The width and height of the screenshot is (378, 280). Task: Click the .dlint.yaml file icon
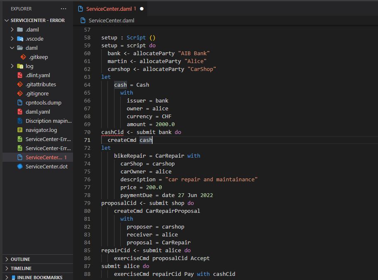point(20,75)
